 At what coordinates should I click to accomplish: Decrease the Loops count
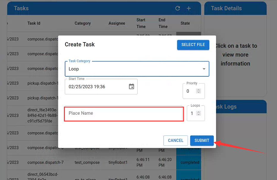pyautogui.click(x=198, y=114)
